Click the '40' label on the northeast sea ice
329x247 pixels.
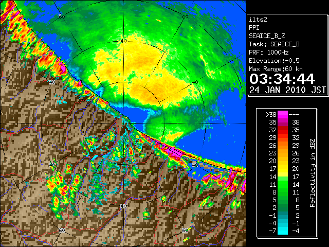coord(195,82)
